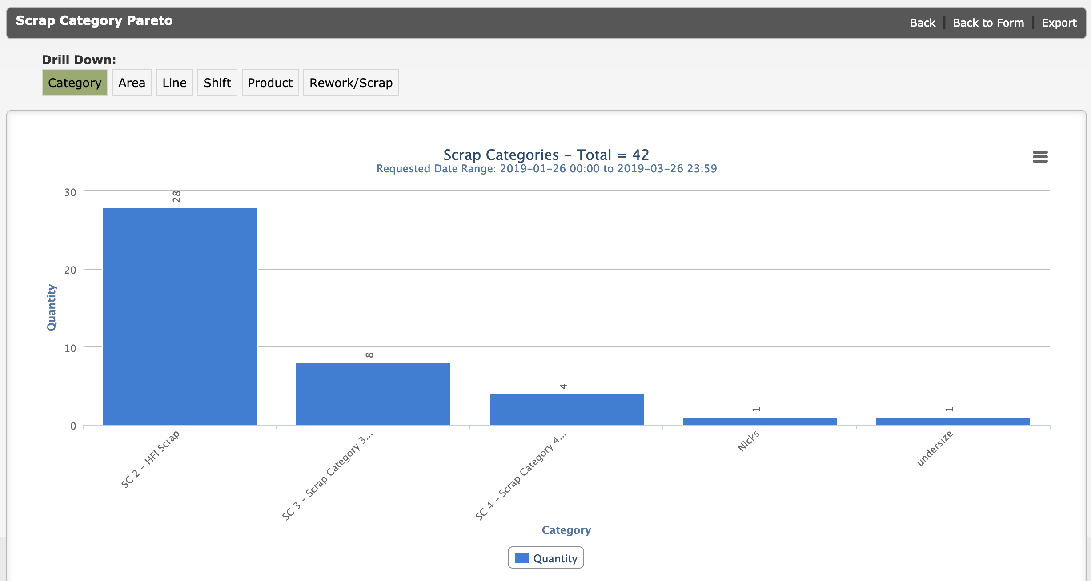Export the Pareto chart
The width and height of the screenshot is (1091, 581).
coord(1059,23)
